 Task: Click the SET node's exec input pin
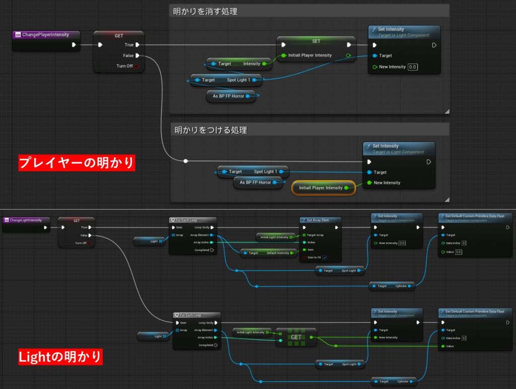pyautogui.click(x=283, y=45)
